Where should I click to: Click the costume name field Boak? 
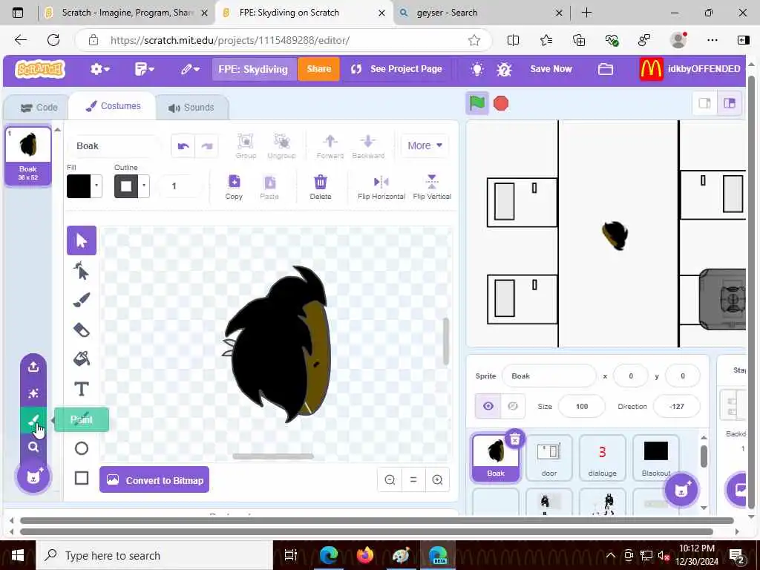pyautogui.click(x=115, y=146)
